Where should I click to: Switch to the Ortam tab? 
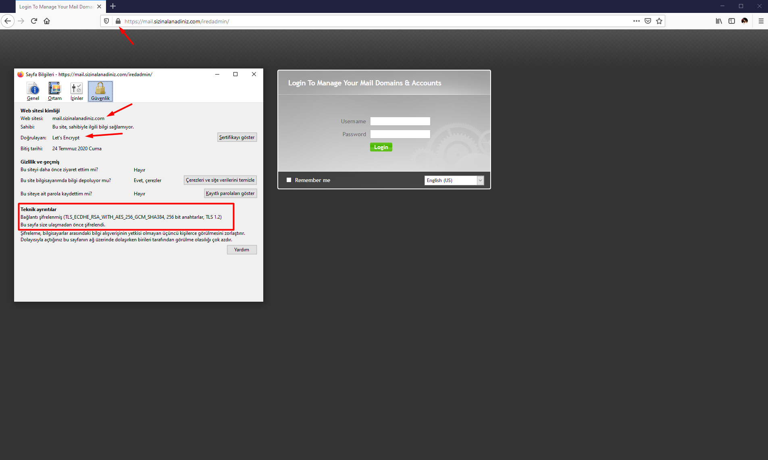[55, 91]
